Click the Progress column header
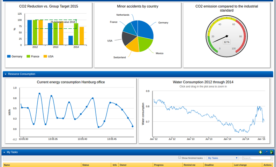Screen dimensions: 276x167 click(159, 165)
